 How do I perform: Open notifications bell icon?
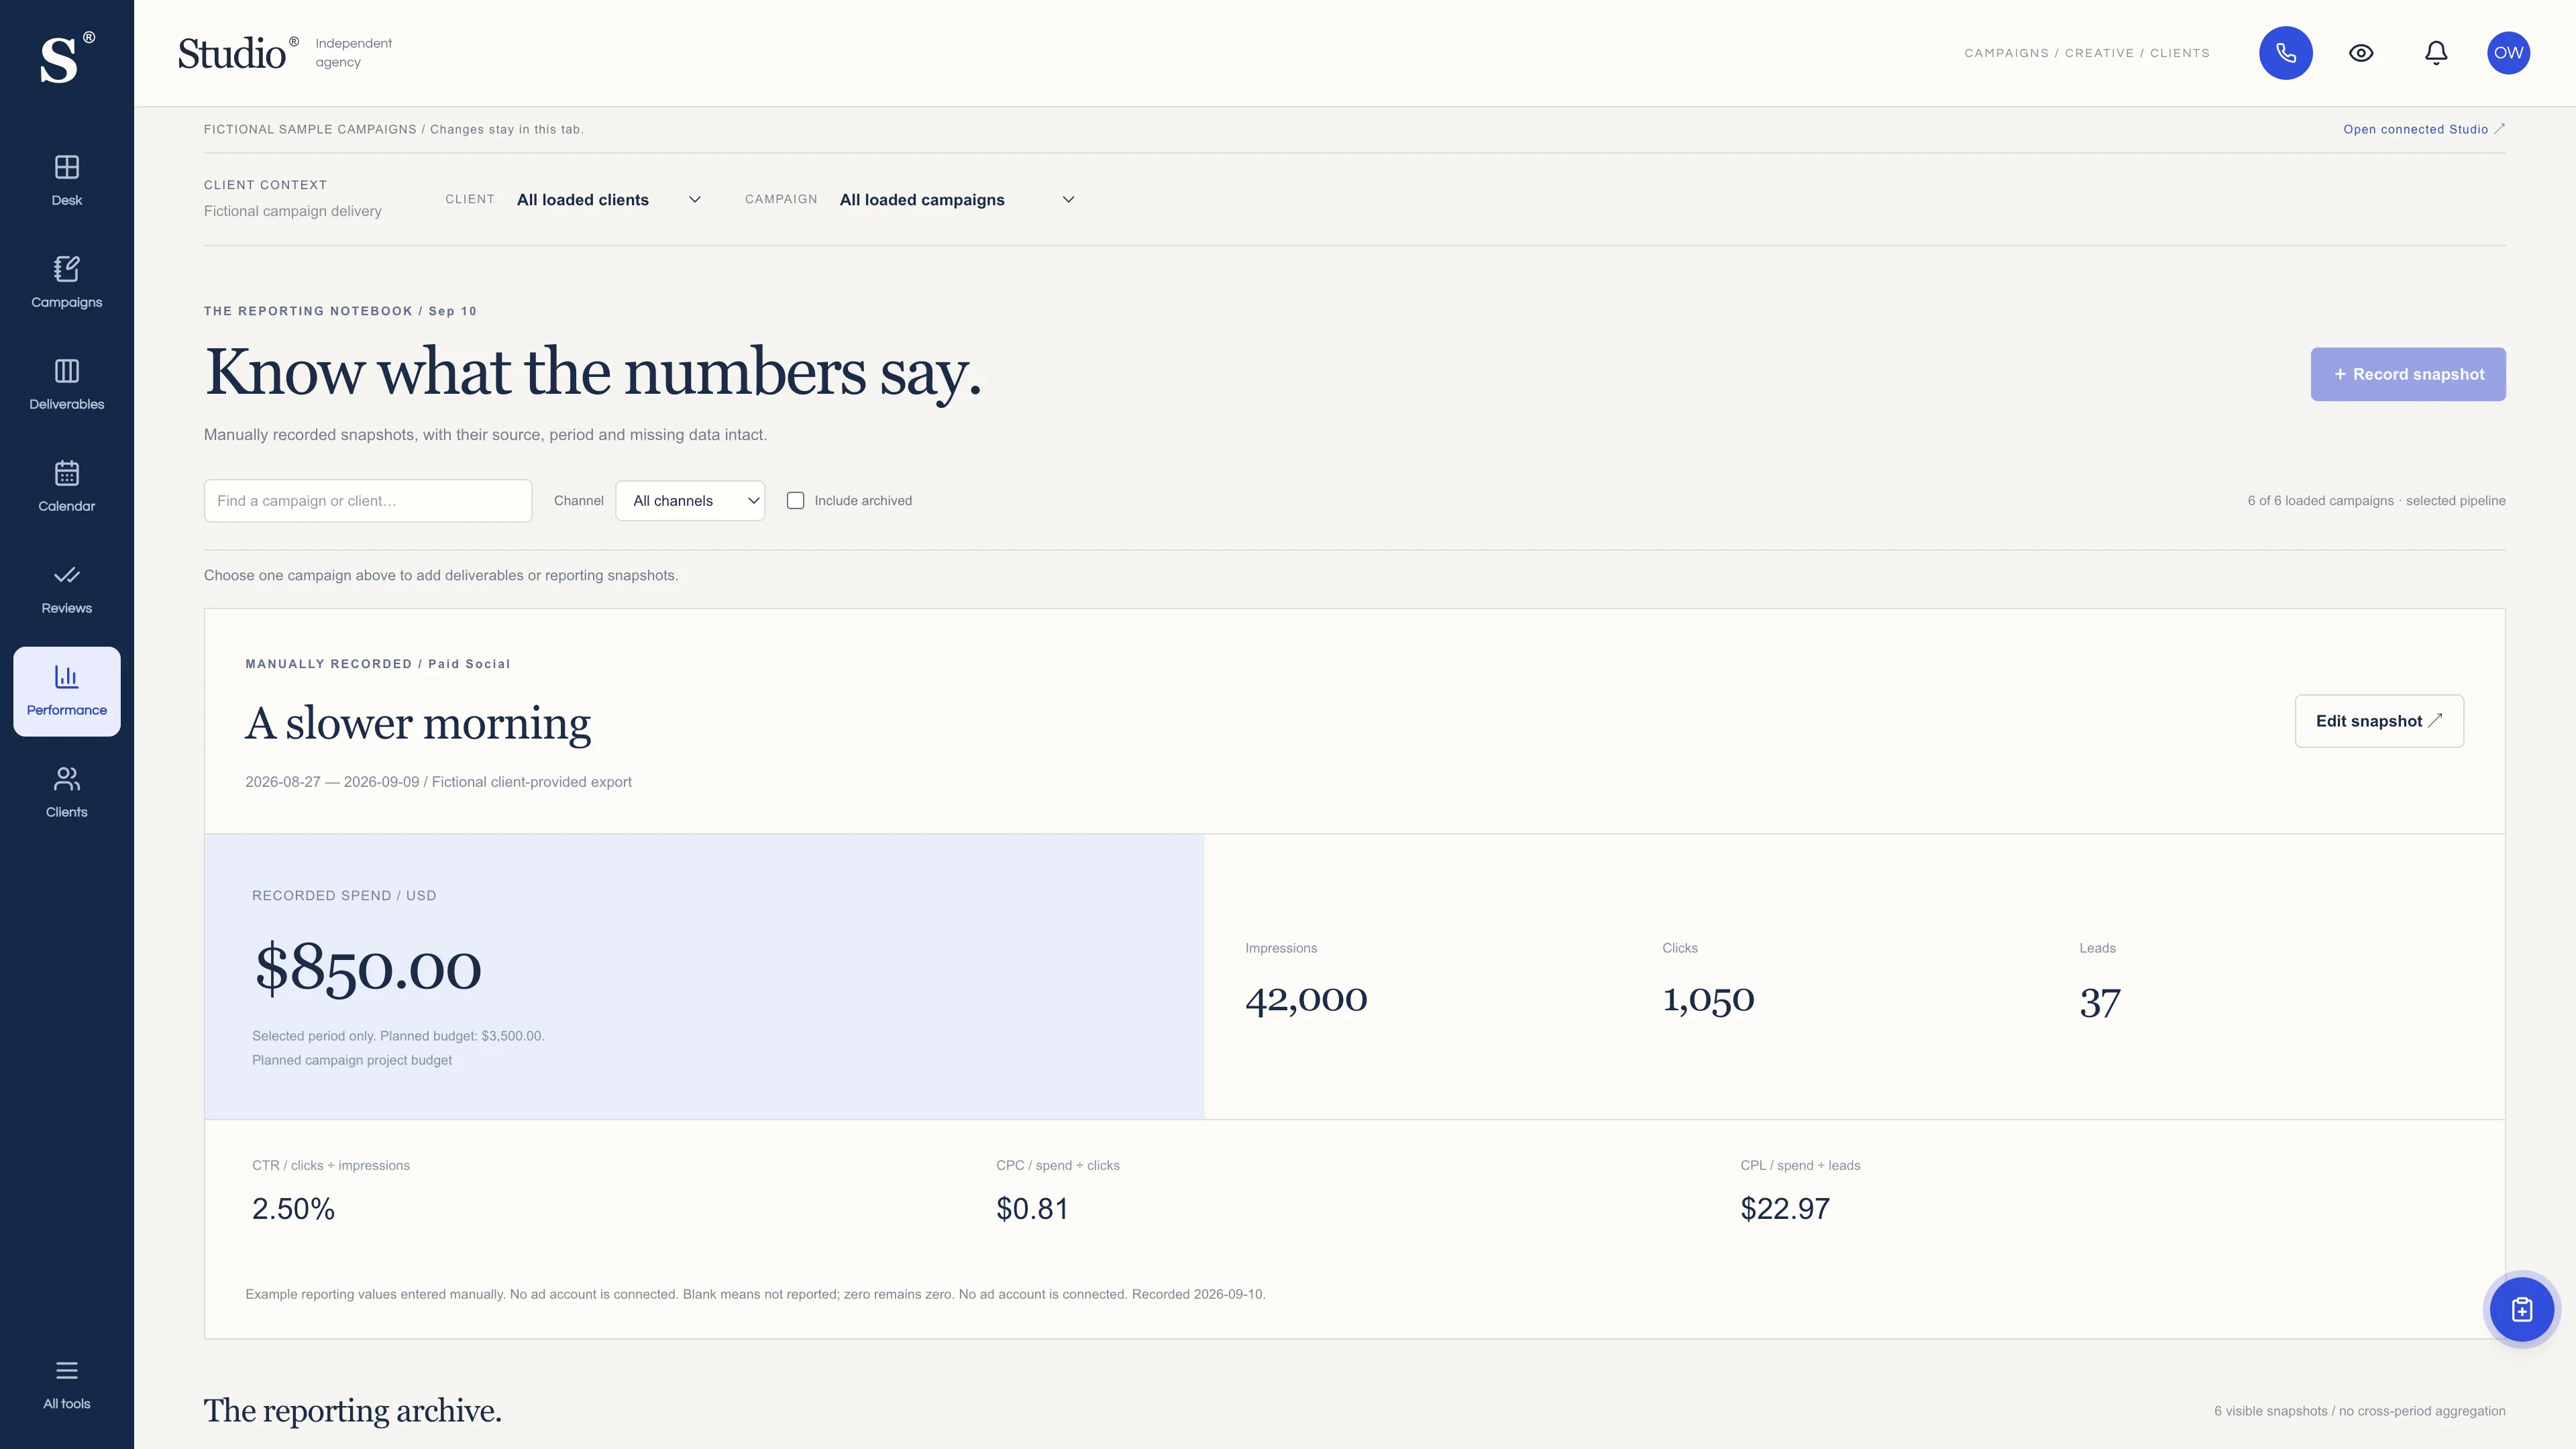[2436, 53]
